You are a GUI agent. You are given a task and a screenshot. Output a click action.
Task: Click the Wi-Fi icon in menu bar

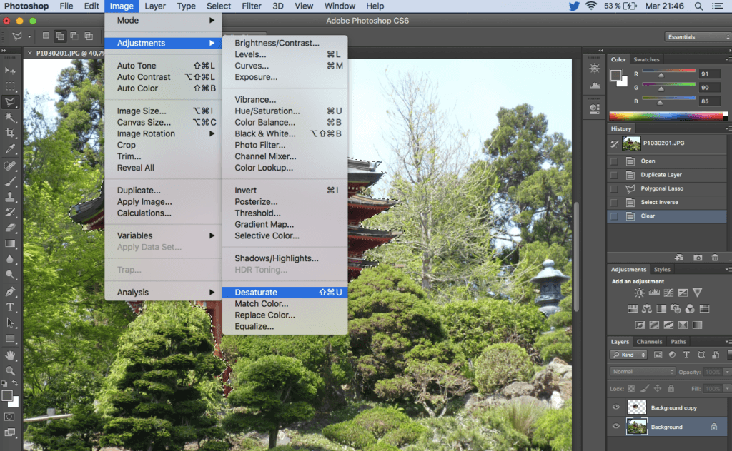590,6
